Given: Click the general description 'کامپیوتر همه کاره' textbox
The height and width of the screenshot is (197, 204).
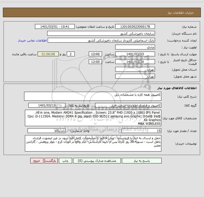Looking at the screenshot, I should 93,96.
